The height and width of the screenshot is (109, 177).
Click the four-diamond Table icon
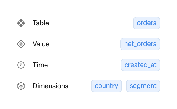coord(21,23)
